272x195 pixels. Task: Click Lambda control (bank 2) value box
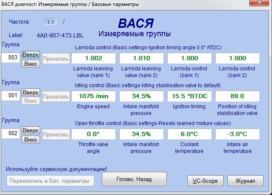[x=237, y=58]
